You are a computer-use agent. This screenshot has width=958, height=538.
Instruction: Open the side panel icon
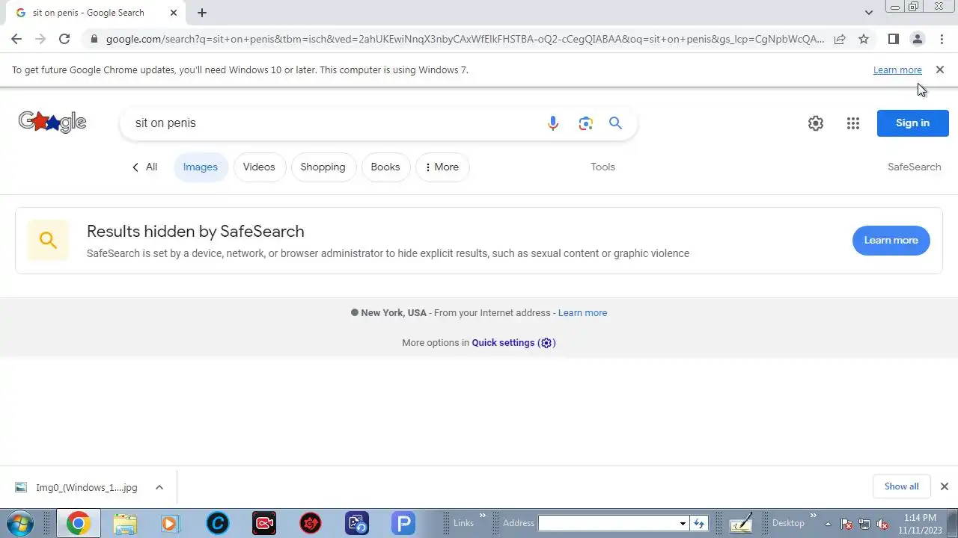click(x=893, y=39)
